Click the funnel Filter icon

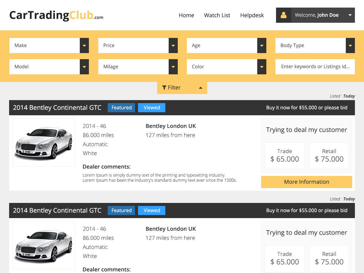pyautogui.click(x=164, y=88)
